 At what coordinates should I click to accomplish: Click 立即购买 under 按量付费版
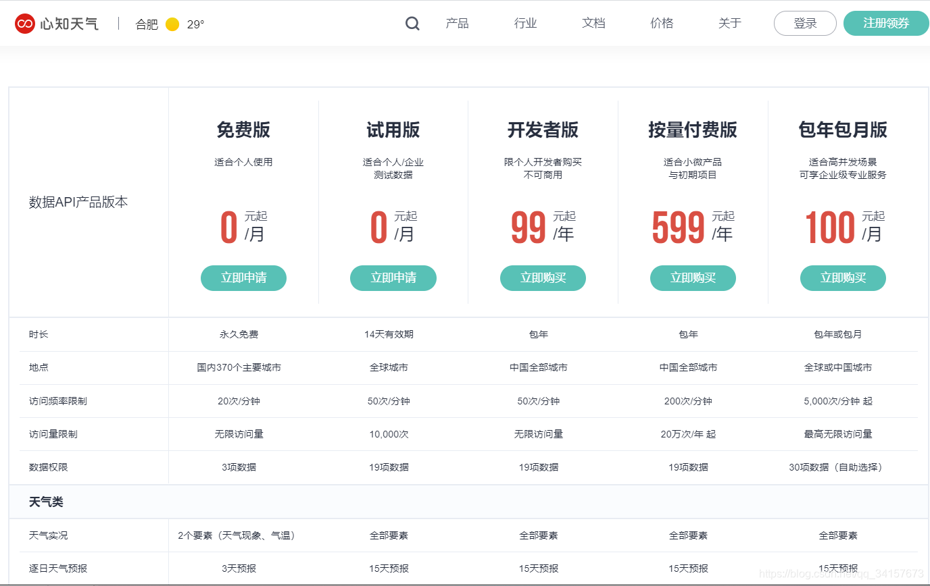click(693, 278)
